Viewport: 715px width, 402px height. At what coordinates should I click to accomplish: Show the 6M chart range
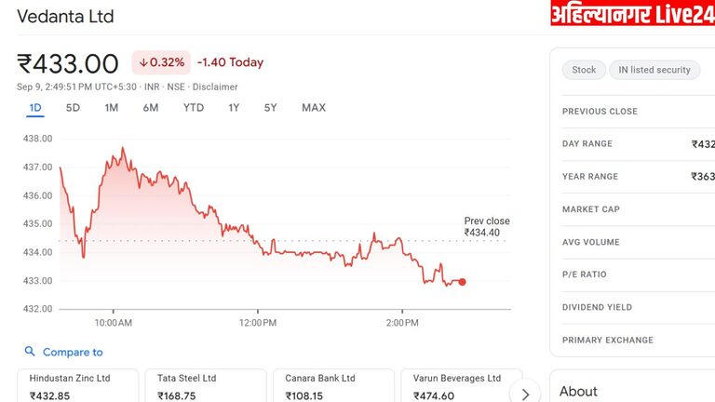[151, 108]
